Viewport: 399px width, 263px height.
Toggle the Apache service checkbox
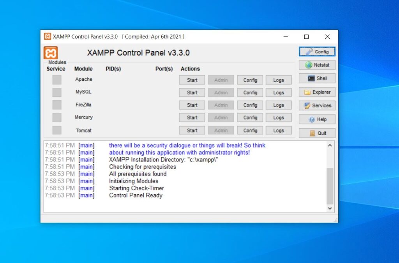point(57,80)
